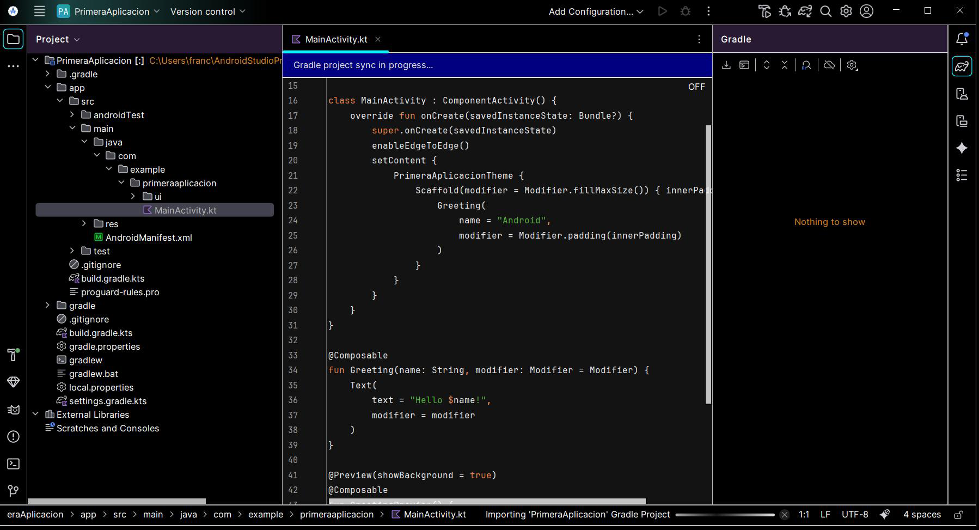Open Device Manager icon in right sidebar
Viewport: 979px width, 530px height.
point(962,94)
